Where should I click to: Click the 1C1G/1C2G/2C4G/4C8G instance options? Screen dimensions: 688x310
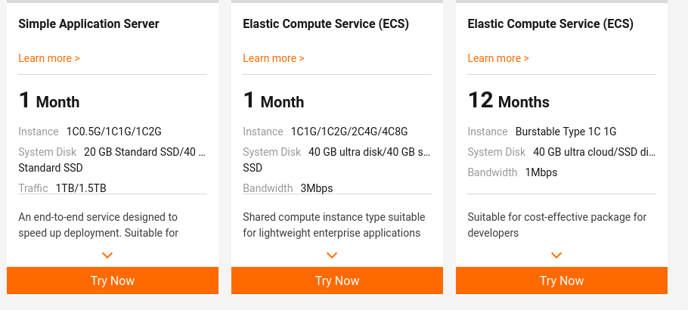[x=349, y=132]
